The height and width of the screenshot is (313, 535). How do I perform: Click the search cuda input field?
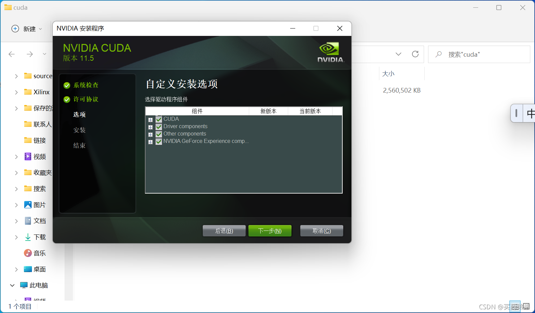(x=479, y=54)
